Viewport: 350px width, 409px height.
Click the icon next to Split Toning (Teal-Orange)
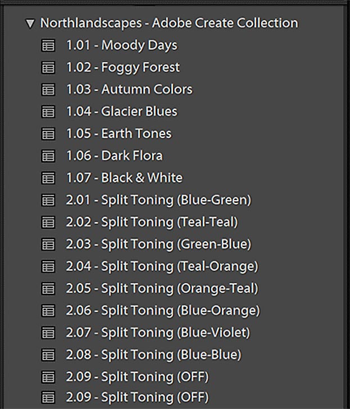point(48,266)
